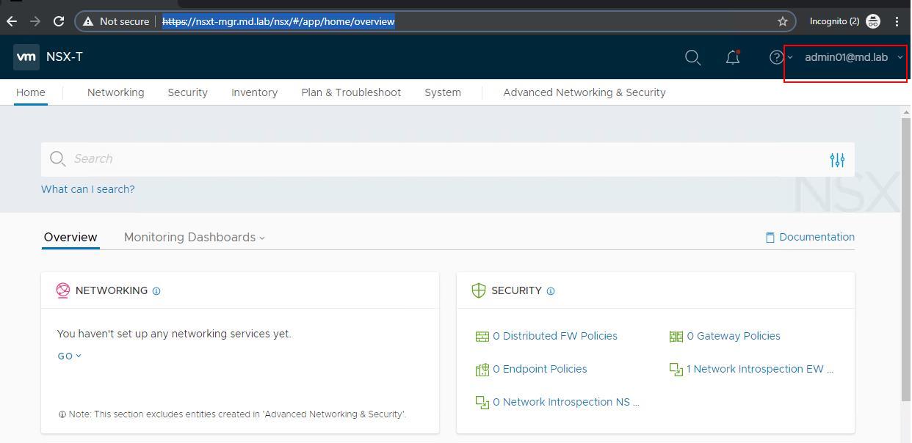Click the SECURITY card heading
The height and width of the screenshot is (443, 912).
517,290
